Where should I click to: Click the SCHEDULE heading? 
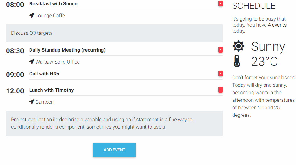point(254,6)
